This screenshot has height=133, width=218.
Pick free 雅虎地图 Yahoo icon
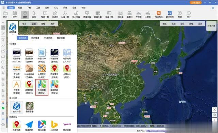67,126
